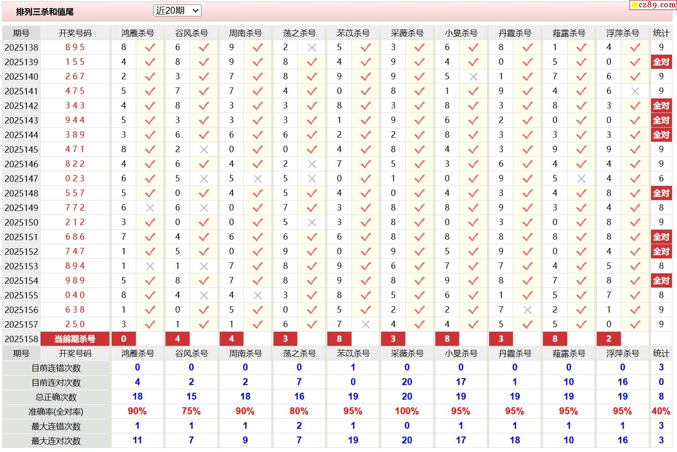This screenshot has width=677, height=452.
Task: Click the winning number 6 8 6
Action: click(x=75, y=236)
